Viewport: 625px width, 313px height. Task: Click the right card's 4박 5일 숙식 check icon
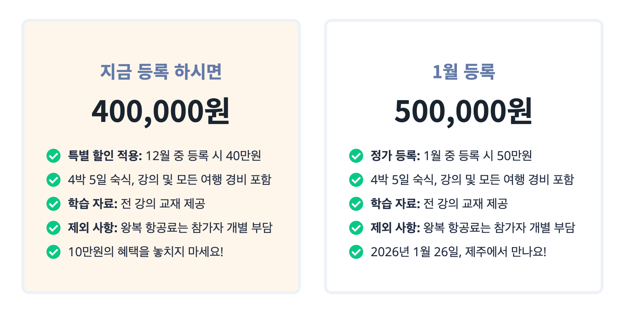pyautogui.click(x=356, y=180)
